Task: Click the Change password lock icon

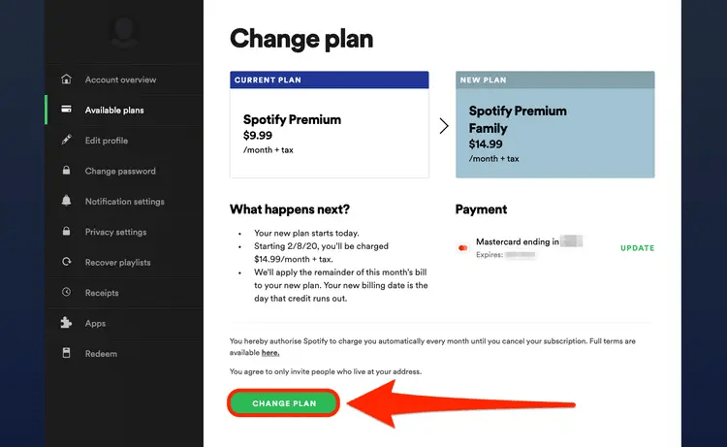Action: (x=66, y=172)
